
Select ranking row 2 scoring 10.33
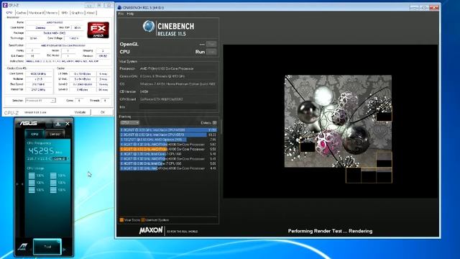(168, 135)
